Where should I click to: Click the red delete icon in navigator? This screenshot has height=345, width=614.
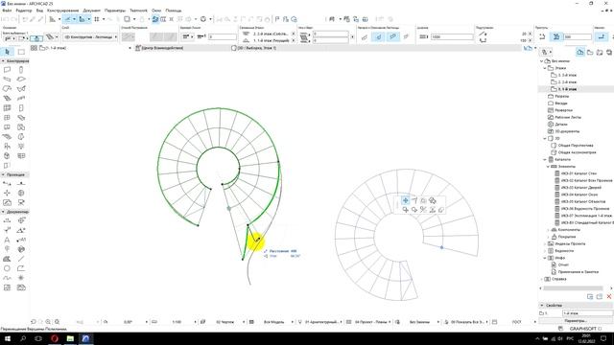(x=609, y=296)
